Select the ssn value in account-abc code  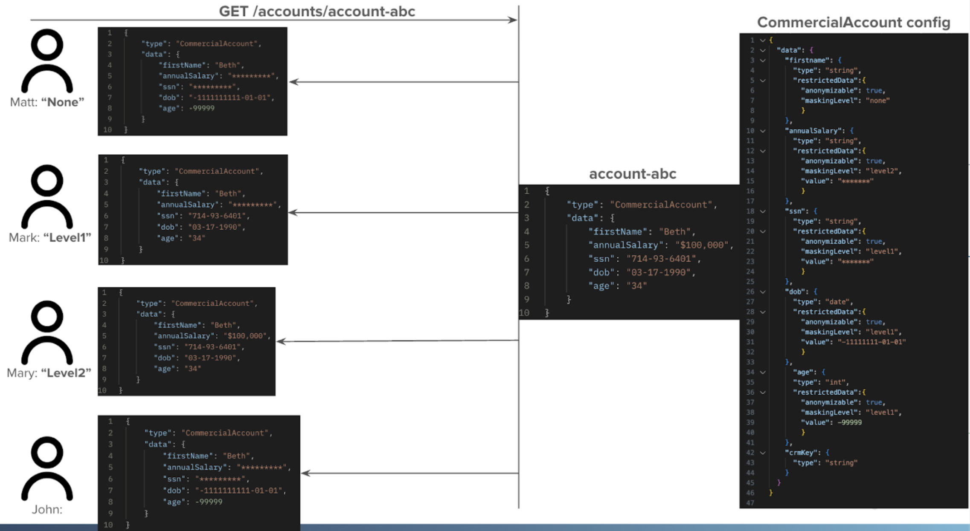(663, 259)
